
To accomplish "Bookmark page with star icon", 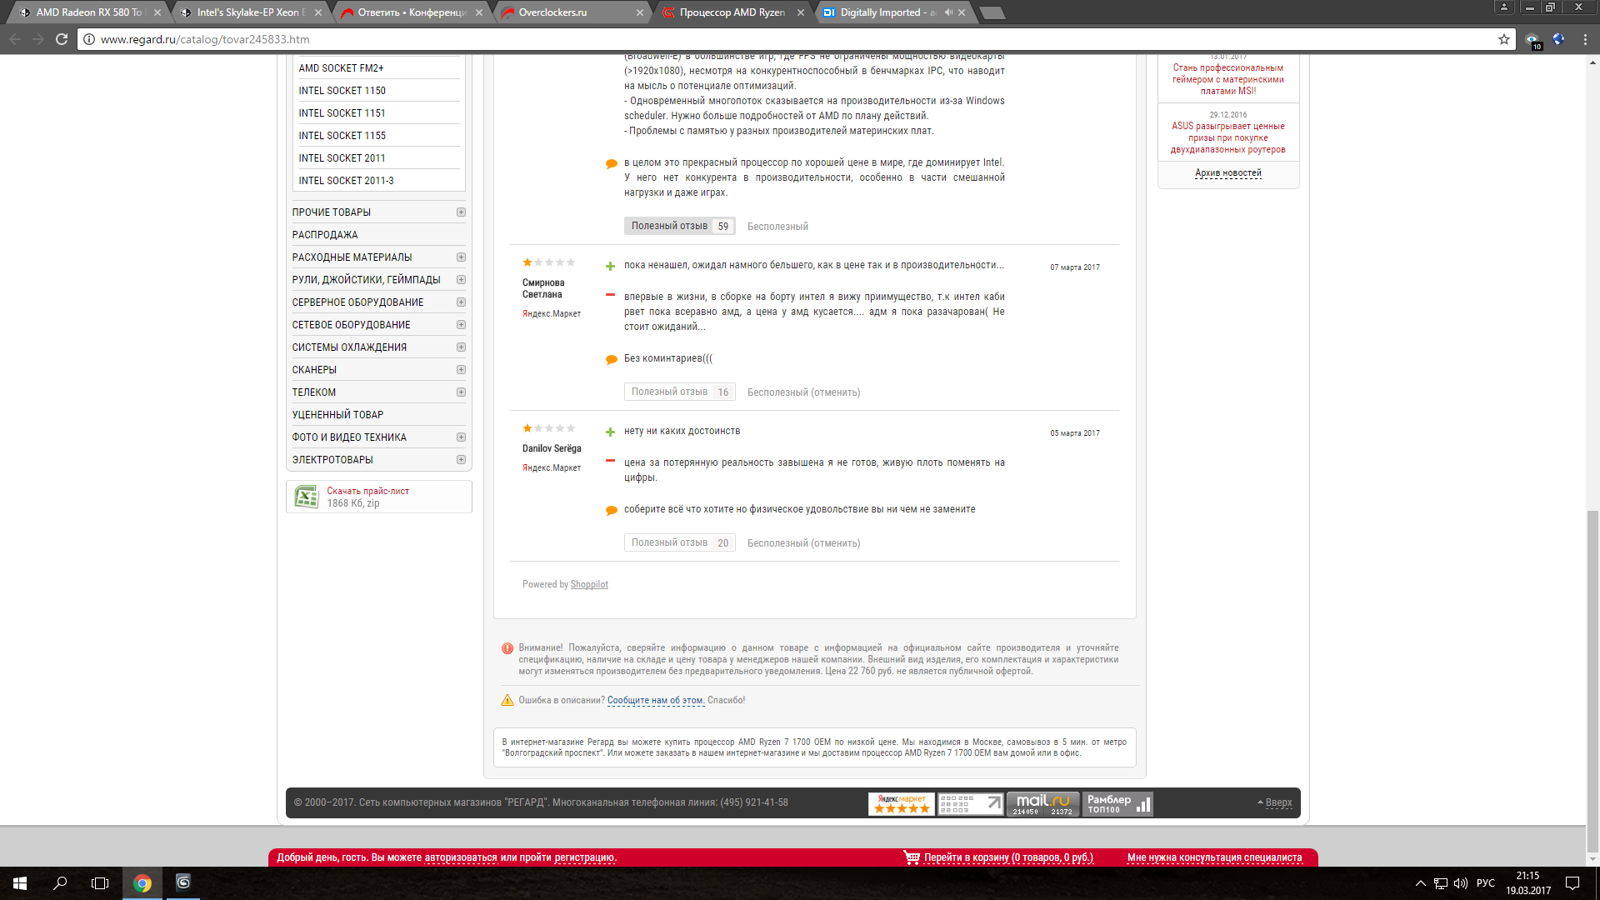I will [1503, 39].
